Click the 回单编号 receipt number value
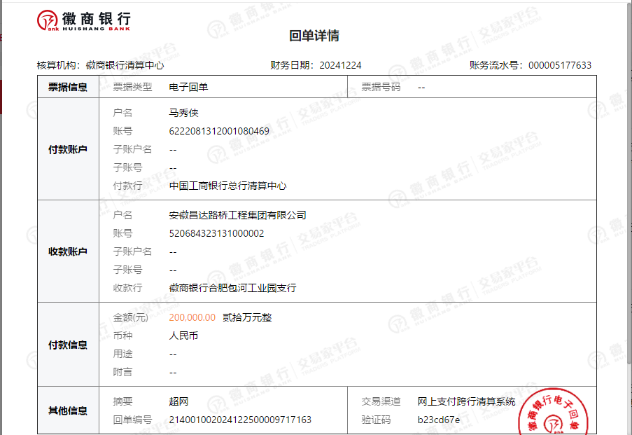 240,420
